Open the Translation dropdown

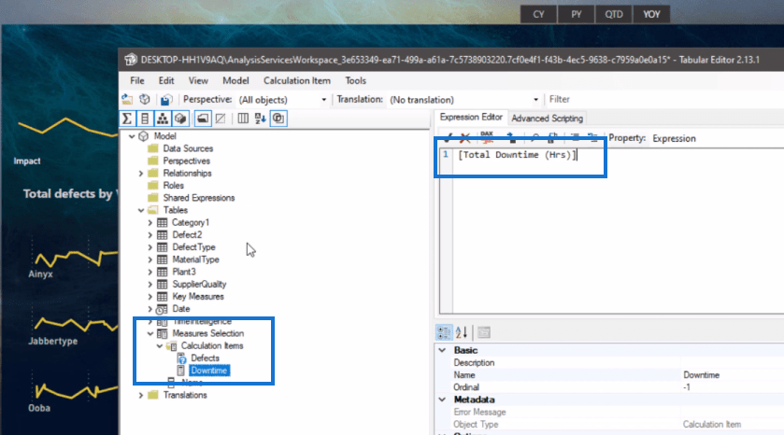tap(463, 99)
